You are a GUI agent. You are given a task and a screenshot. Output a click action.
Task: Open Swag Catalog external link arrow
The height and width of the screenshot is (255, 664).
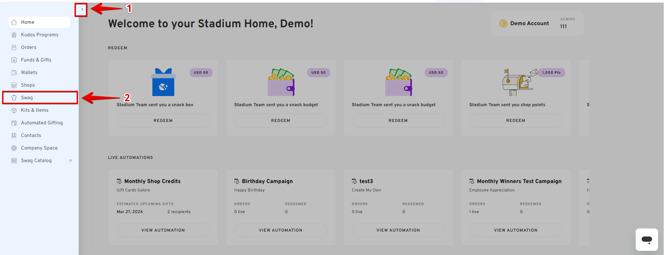pyautogui.click(x=70, y=161)
